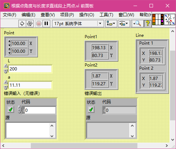Image resolution: width=176 pixels, height=149 pixels.
Task: Click the Run Continuously button
Action: pyautogui.click(x=30, y=24)
